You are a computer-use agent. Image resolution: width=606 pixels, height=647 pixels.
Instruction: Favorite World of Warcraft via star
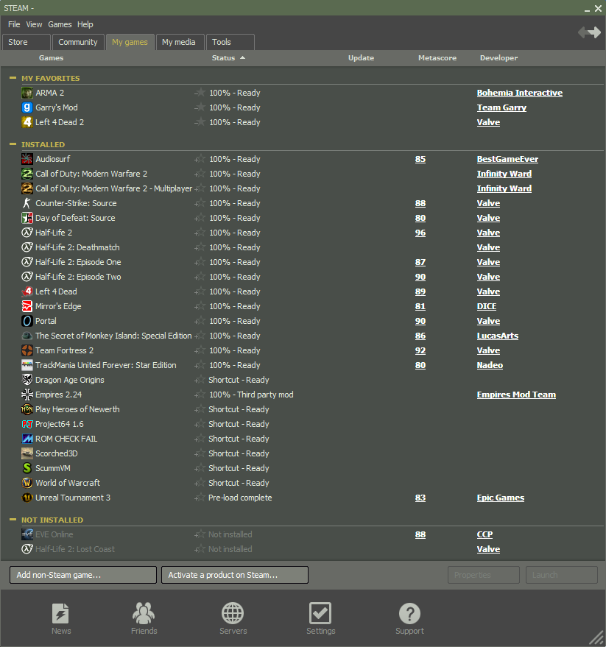pos(200,483)
